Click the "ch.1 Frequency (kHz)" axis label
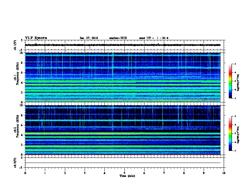The height and width of the screenshot is (194, 252). 16,74
